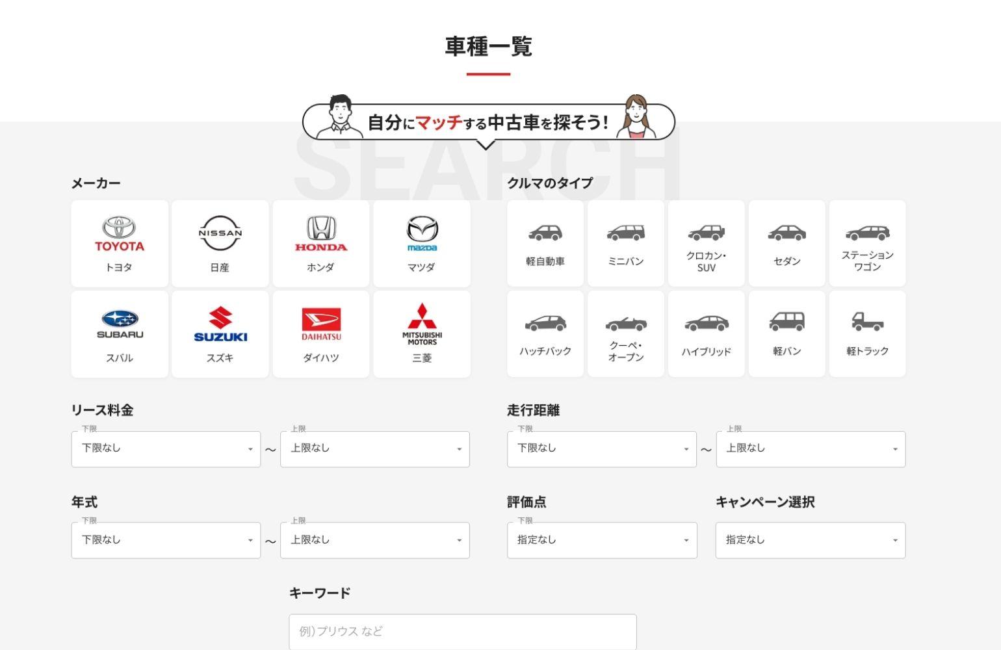Expand the 走行距離 upper limit dropdown
Image resolution: width=1001 pixels, height=650 pixels.
tap(810, 448)
